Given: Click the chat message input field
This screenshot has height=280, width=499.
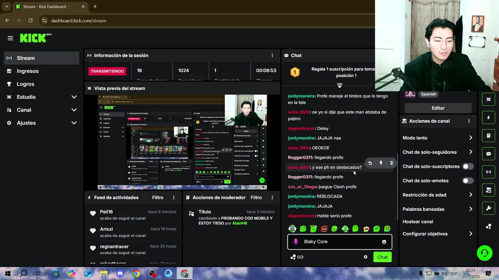Looking at the screenshot, I should [340, 242].
